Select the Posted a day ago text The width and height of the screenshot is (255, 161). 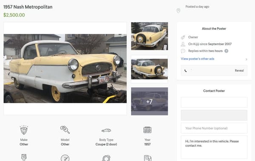tap(197, 7)
